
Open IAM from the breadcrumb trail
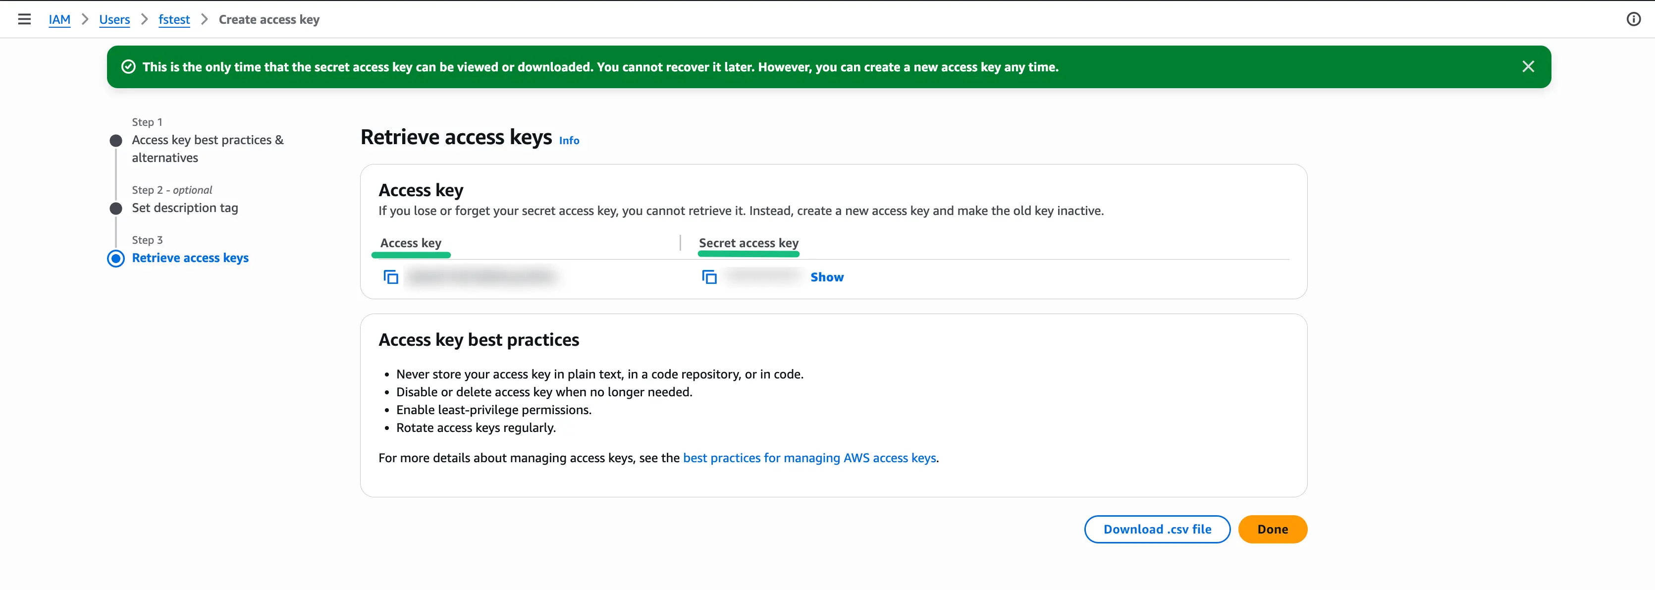pos(60,19)
